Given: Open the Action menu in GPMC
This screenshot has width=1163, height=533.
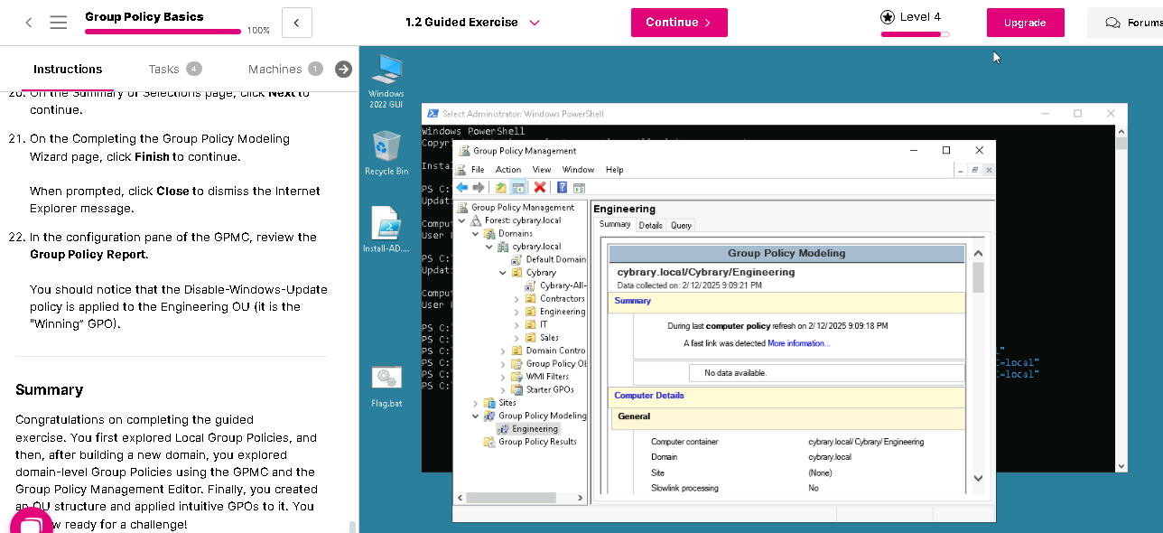Looking at the screenshot, I should click(507, 170).
